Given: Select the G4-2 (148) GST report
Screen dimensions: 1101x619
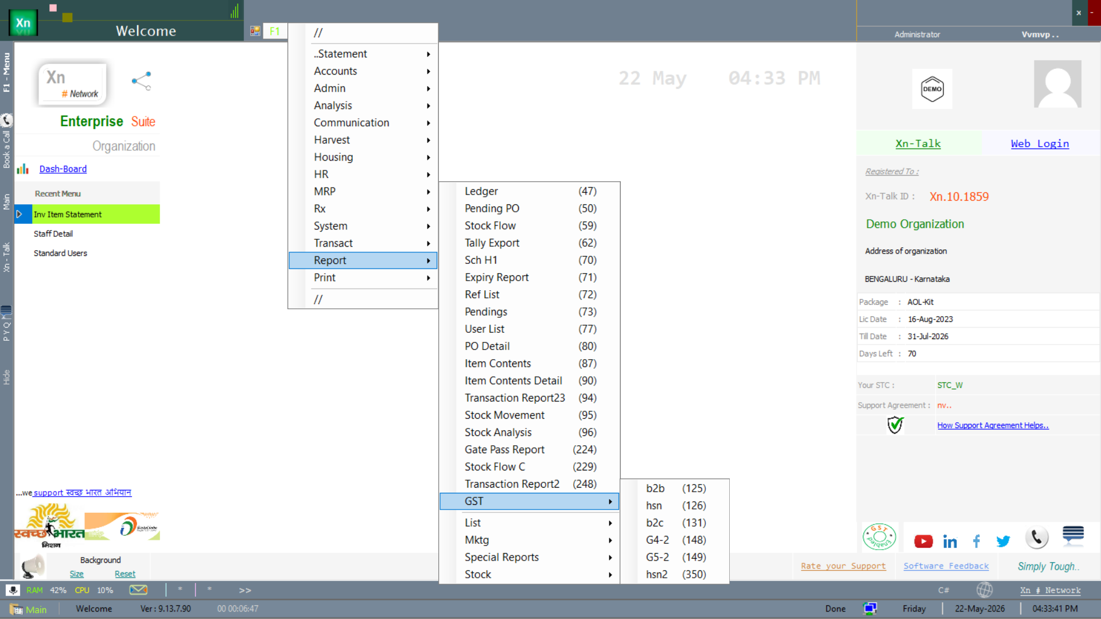Looking at the screenshot, I should [675, 540].
